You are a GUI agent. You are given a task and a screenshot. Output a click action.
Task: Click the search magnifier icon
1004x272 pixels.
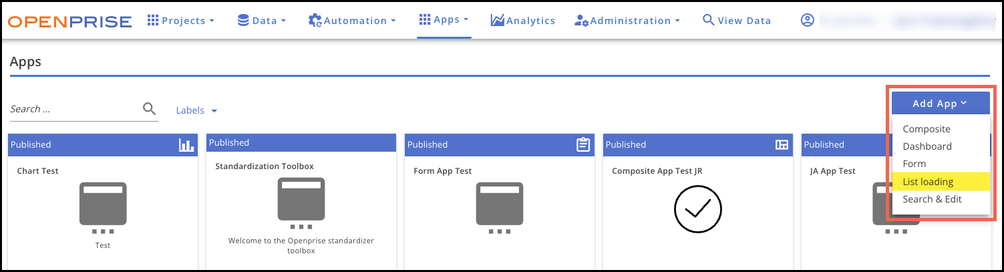(x=150, y=109)
